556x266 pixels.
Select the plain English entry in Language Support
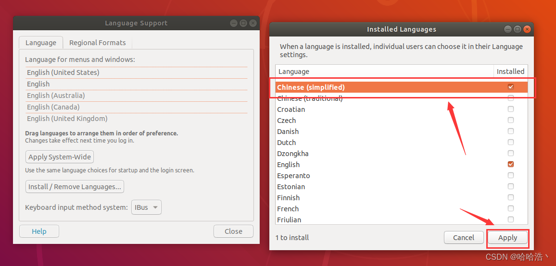[x=137, y=84]
